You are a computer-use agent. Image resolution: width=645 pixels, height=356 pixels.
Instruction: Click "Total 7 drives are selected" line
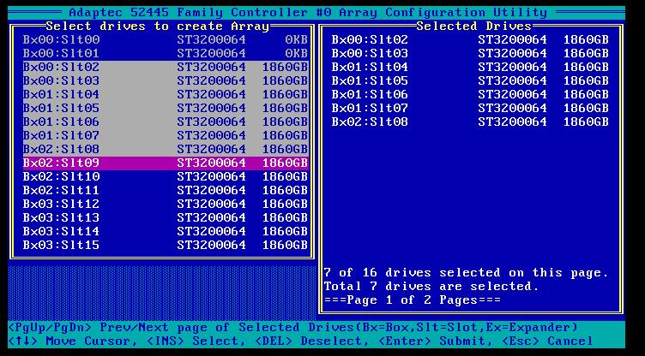click(431, 286)
